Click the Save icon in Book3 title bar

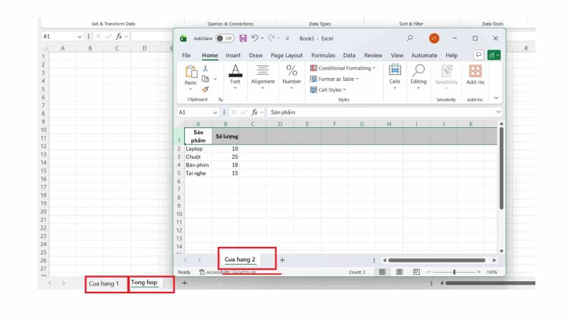(243, 39)
